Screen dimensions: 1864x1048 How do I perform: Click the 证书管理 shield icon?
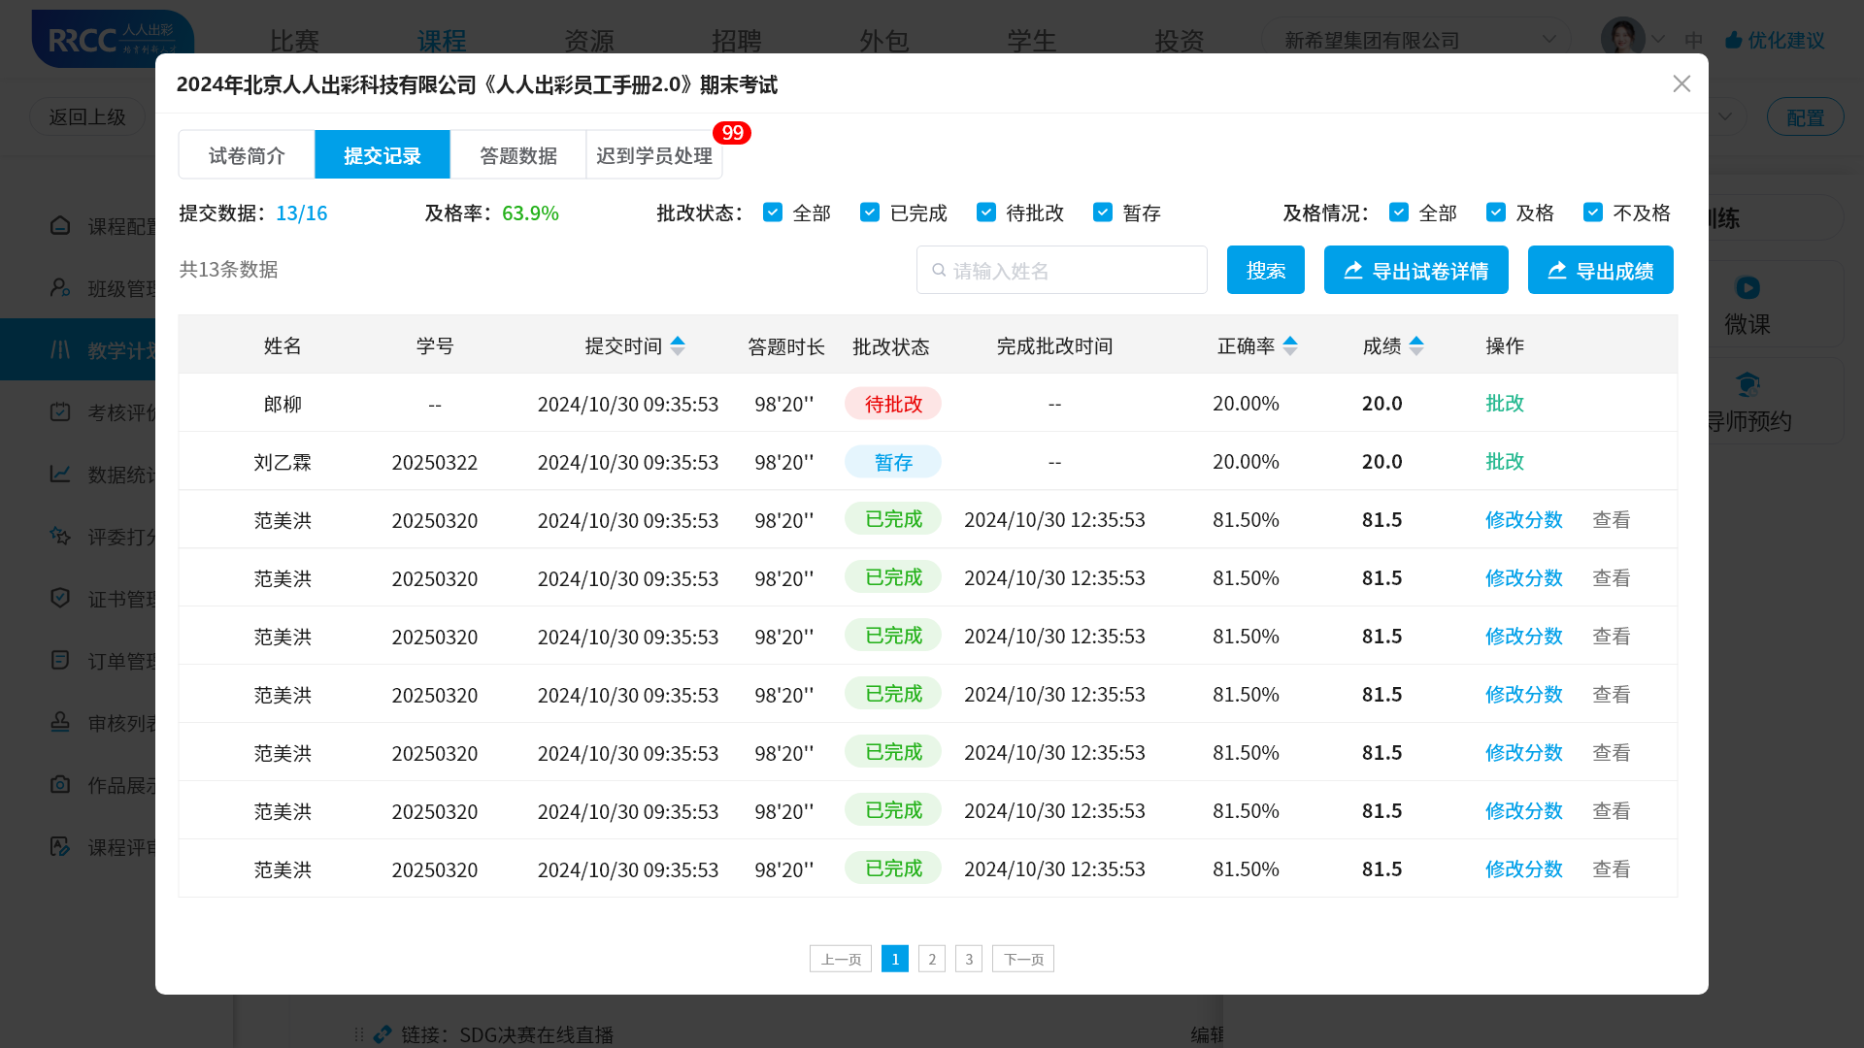pos(60,598)
